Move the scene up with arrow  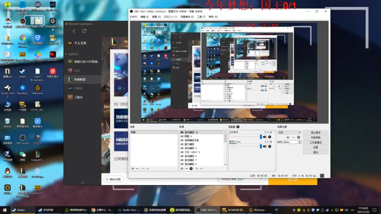[143, 169]
